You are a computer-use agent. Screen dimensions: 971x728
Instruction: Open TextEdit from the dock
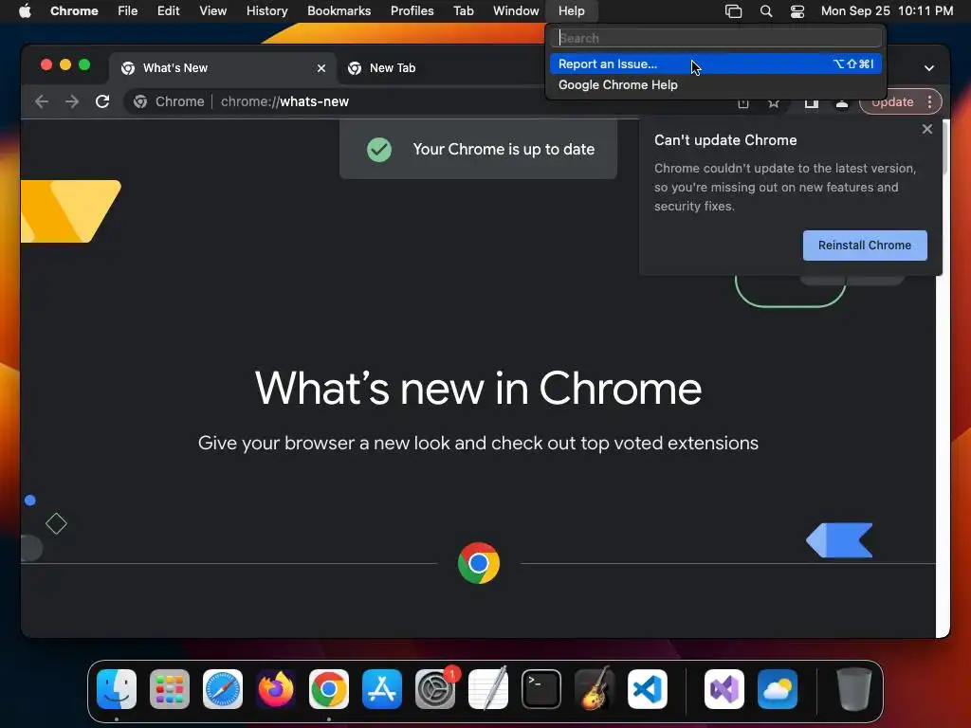click(x=488, y=689)
